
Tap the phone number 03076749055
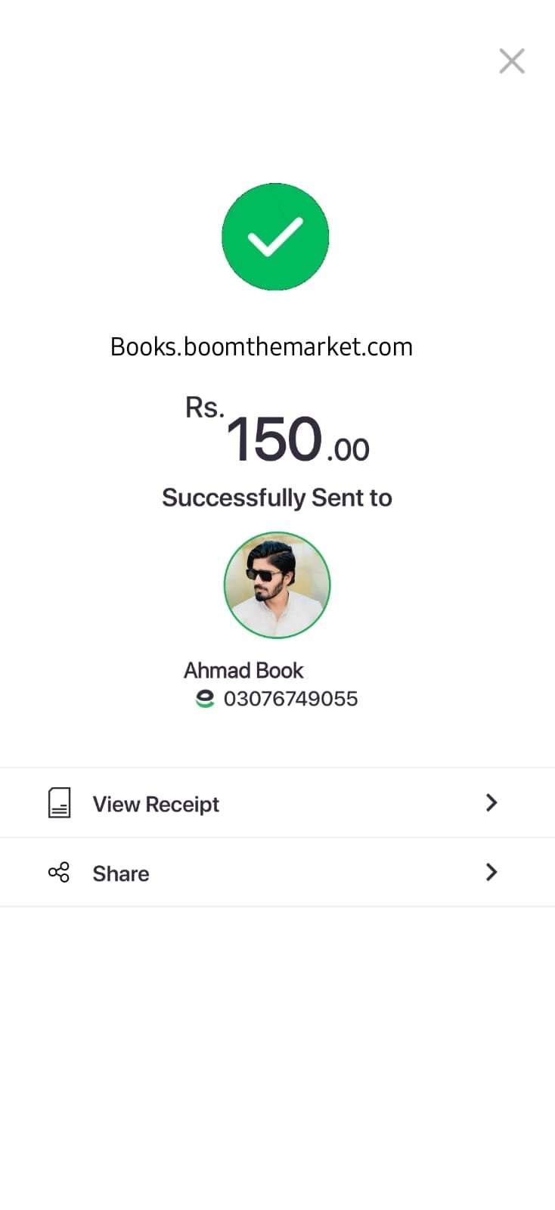(x=290, y=699)
